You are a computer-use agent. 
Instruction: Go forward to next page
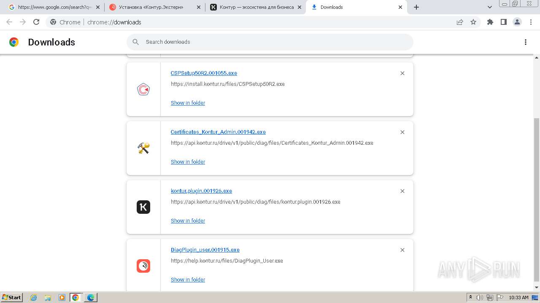pyautogui.click(x=23, y=22)
